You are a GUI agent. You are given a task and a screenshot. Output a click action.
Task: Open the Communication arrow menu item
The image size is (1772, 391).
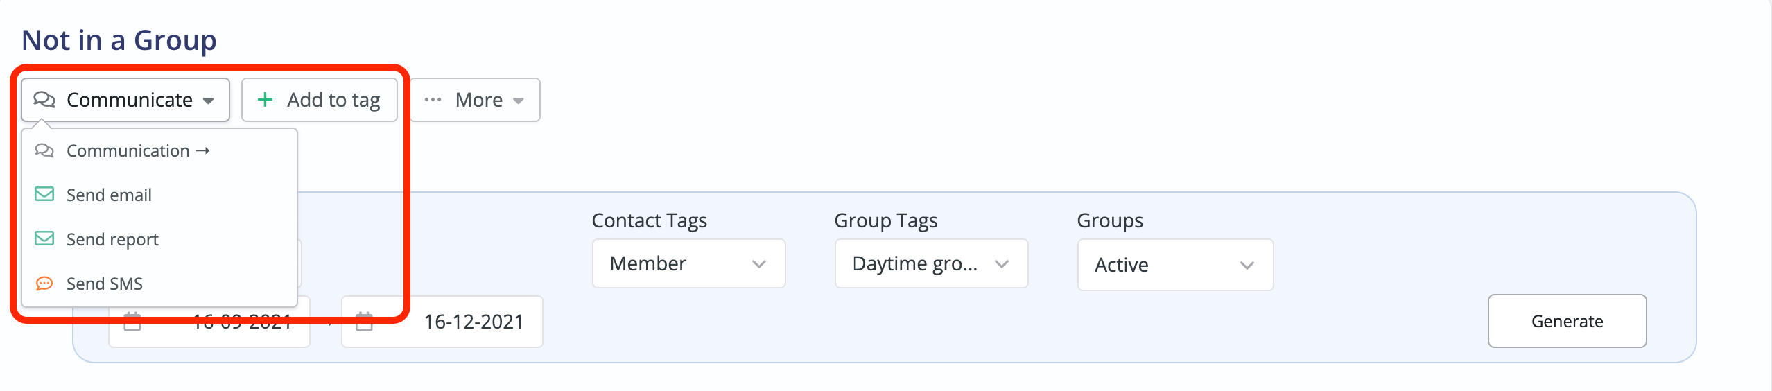[x=137, y=150]
